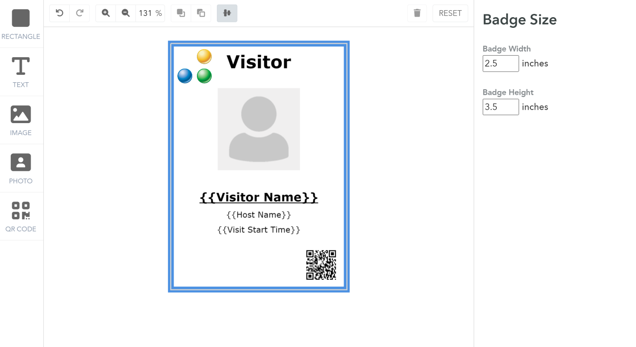Copy style using the clone icon
This screenshot has width=636, height=347.
click(x=201, y=13)
